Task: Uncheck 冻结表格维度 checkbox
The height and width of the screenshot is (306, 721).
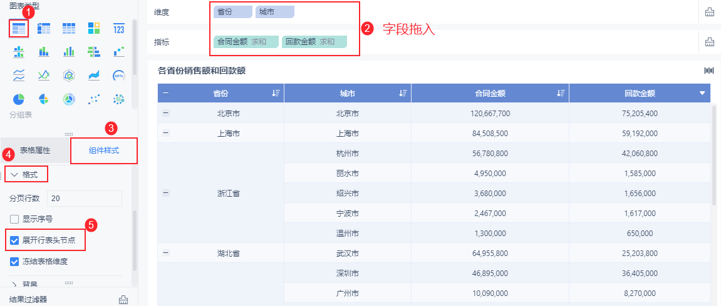Action: point(14,262)
